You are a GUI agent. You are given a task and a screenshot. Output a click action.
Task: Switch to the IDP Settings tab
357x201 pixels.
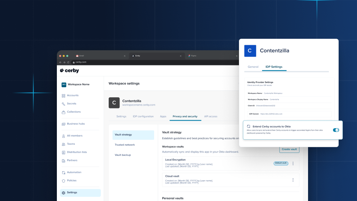274,67
